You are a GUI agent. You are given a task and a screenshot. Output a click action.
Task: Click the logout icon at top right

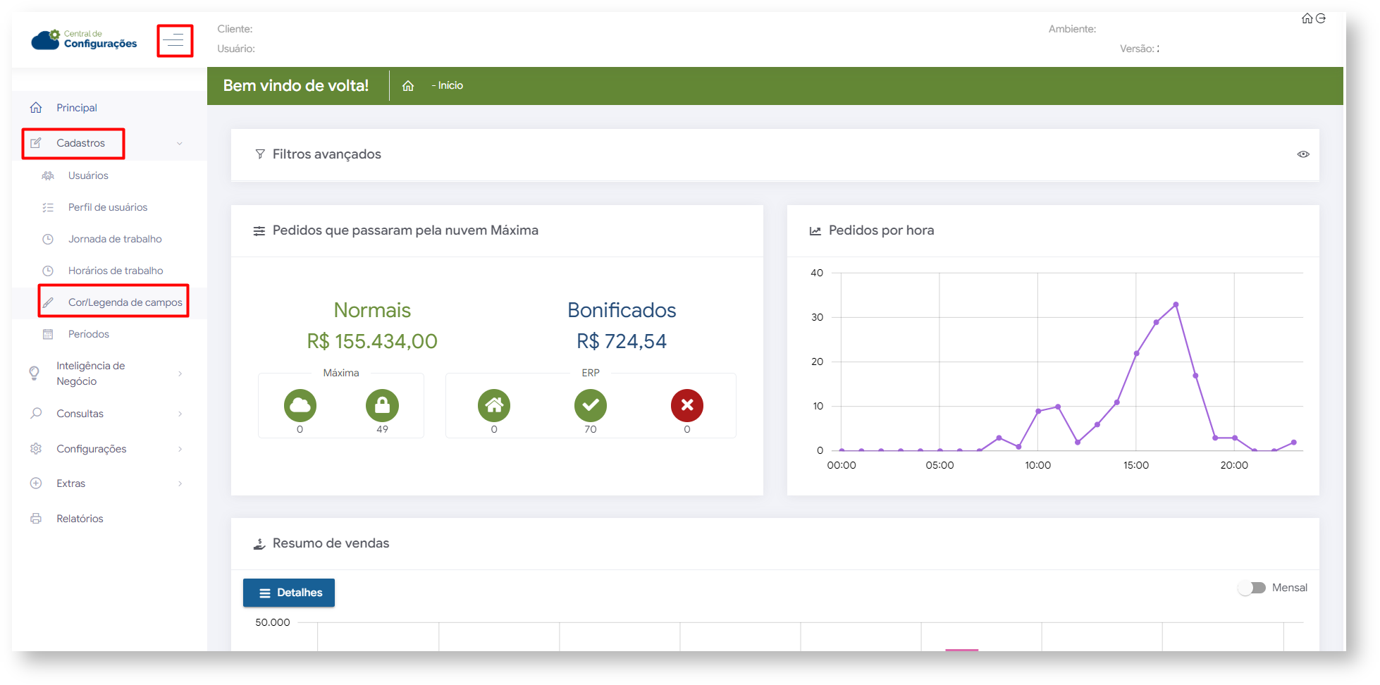[x=1321, y=18]
